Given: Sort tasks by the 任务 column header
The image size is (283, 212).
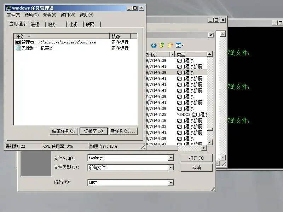Looking at the screenshot, I should click(61, 36).
